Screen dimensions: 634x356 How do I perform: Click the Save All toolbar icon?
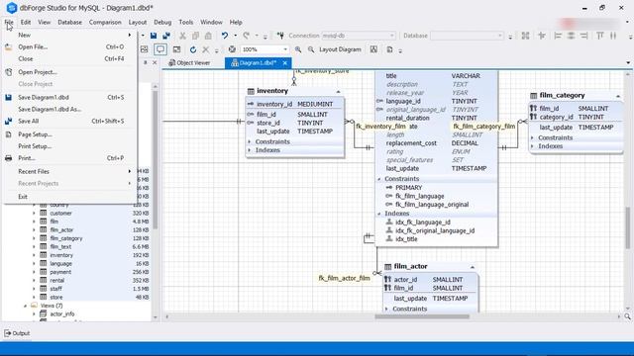coord(166,36)
